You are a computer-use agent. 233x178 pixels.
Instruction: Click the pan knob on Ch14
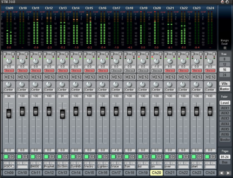[76, 84]
